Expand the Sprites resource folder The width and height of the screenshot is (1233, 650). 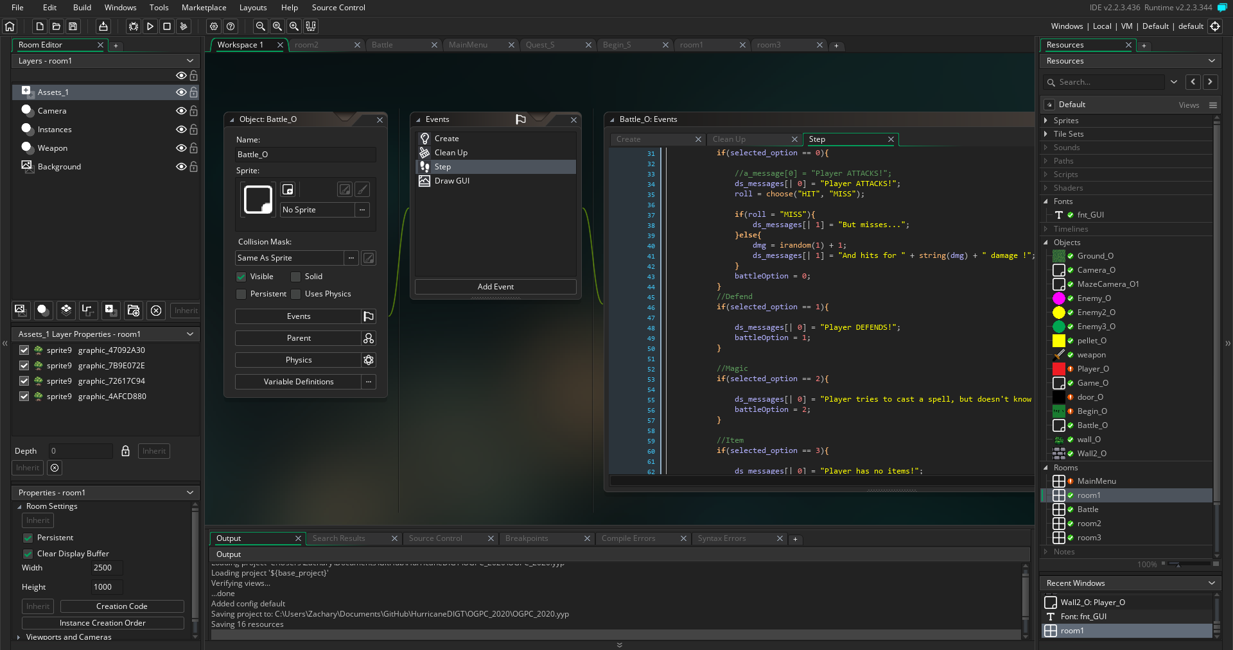[1045, 121]
